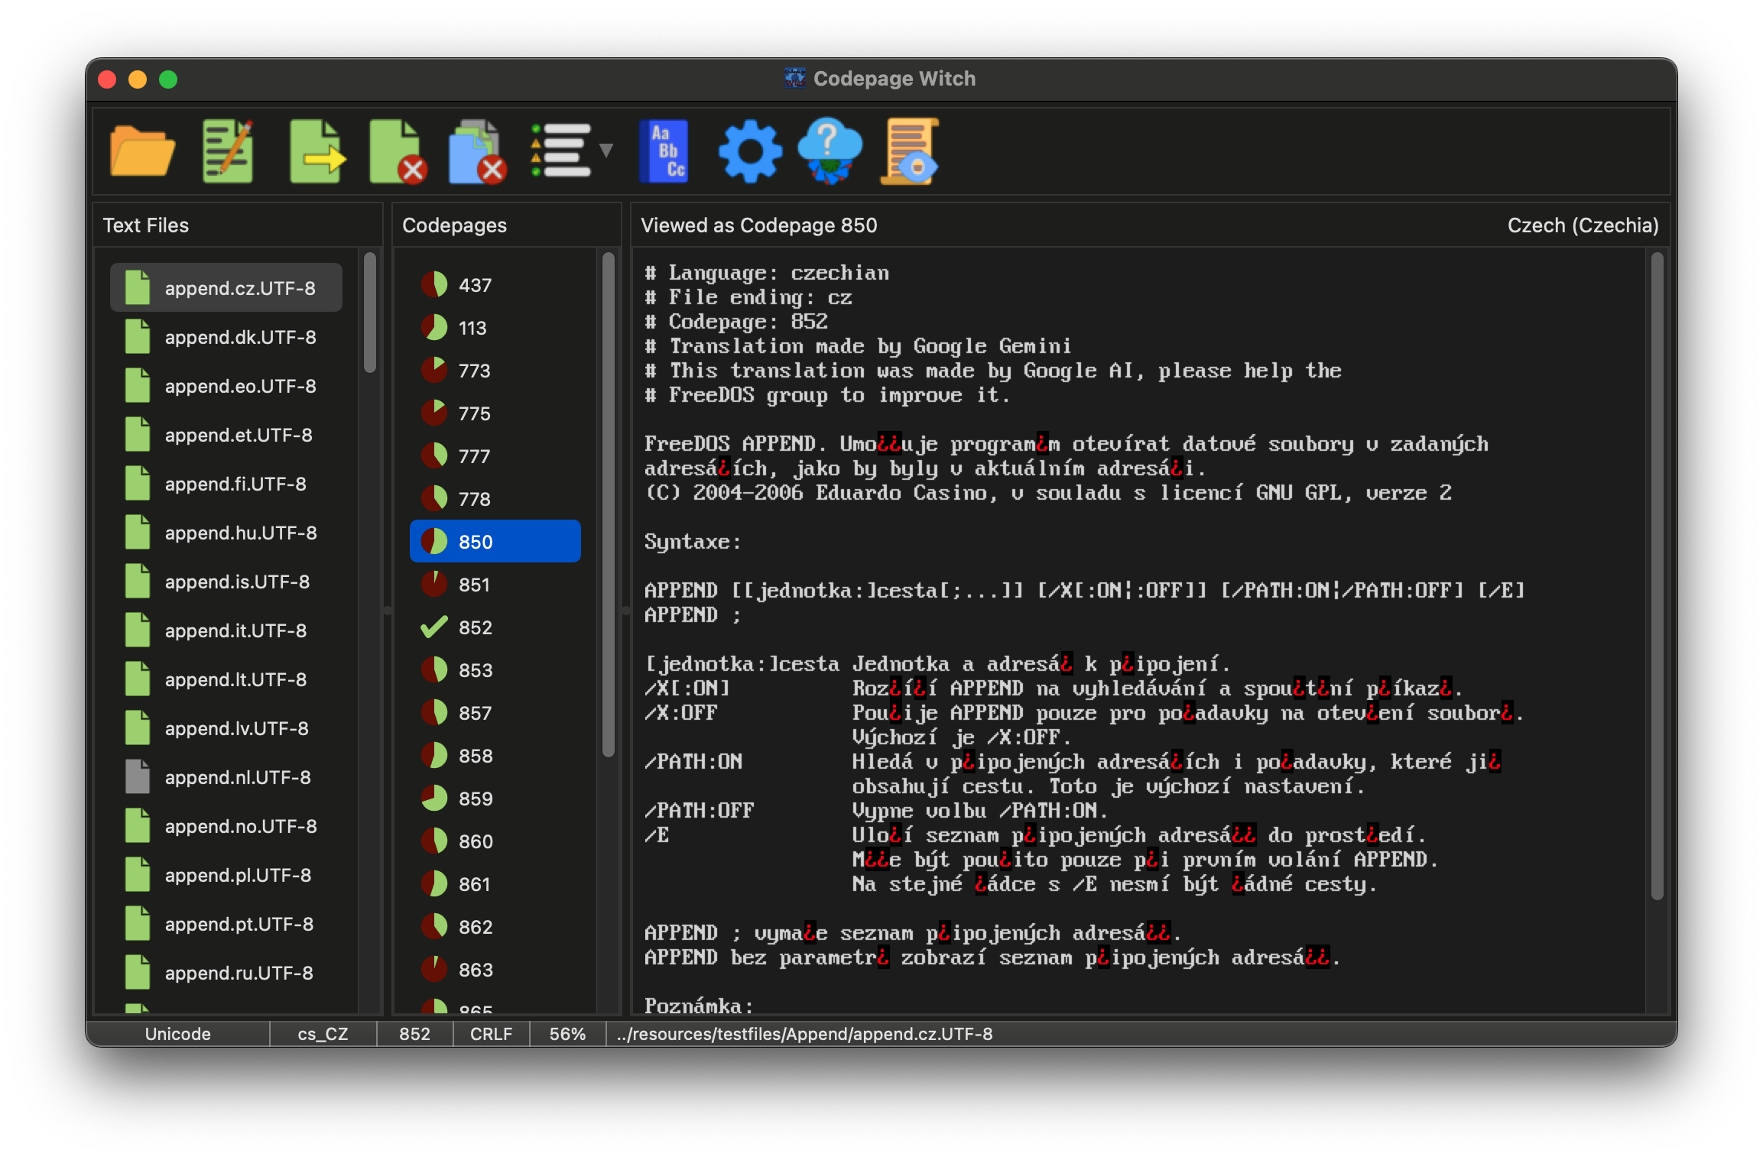
Task: Click the edit document pencil icon
Action: point(228,151)
